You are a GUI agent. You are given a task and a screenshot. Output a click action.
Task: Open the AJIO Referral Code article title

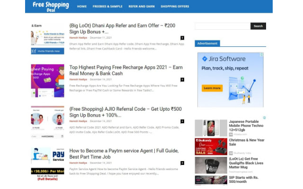[125, 112]
